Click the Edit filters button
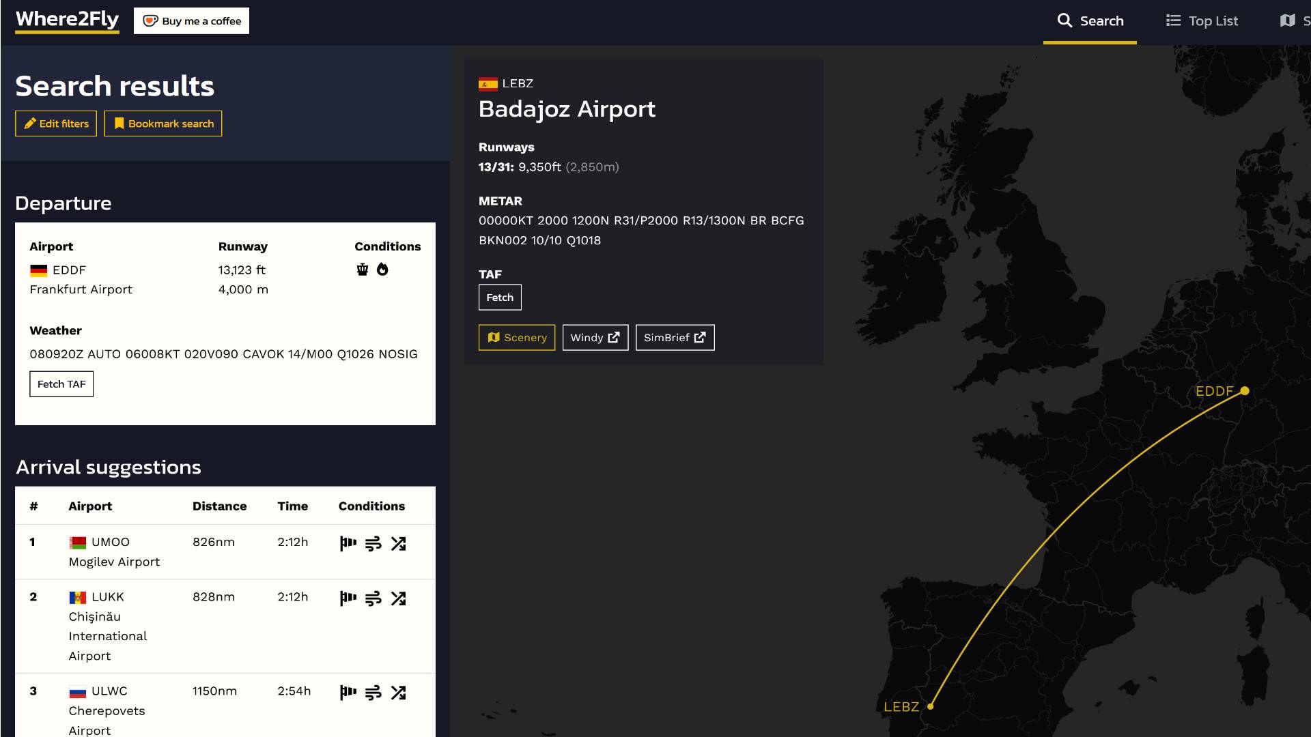Screen dimensions: 1311x737 pos(56,124)
